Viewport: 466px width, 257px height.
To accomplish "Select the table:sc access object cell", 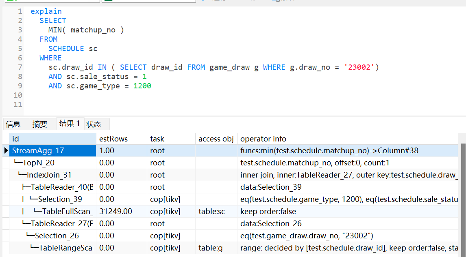I will (x=211, y=212).
